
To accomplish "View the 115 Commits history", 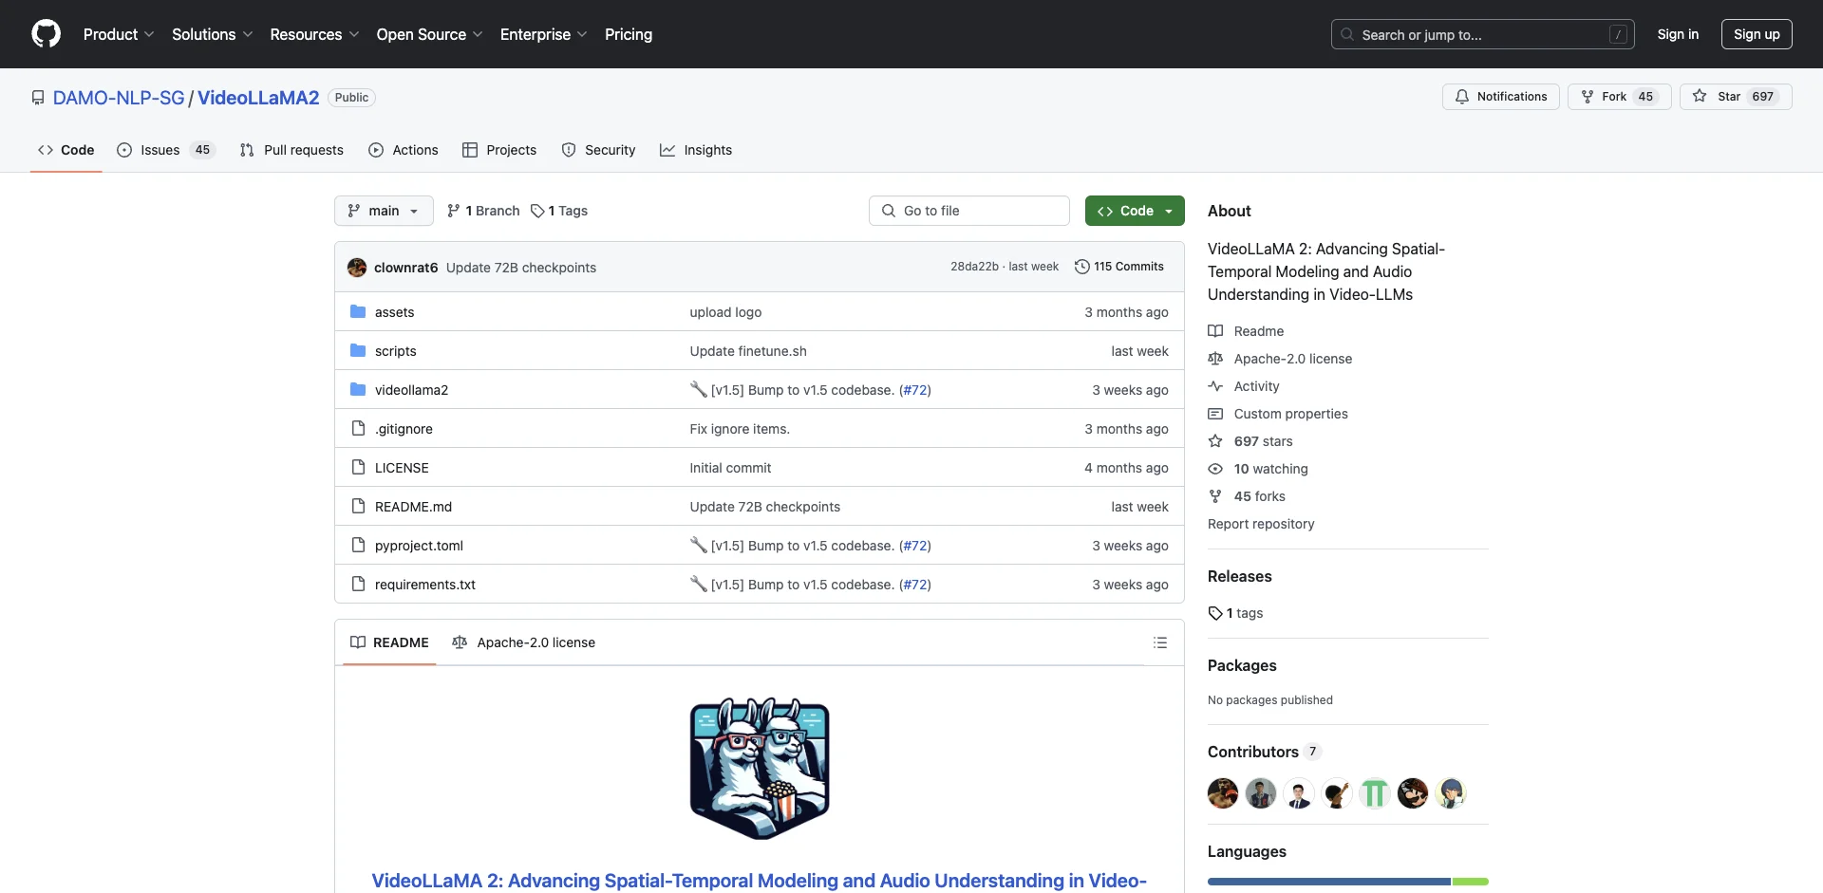I will pos(1119,267).
